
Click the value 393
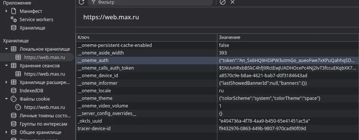click(223, 53)
